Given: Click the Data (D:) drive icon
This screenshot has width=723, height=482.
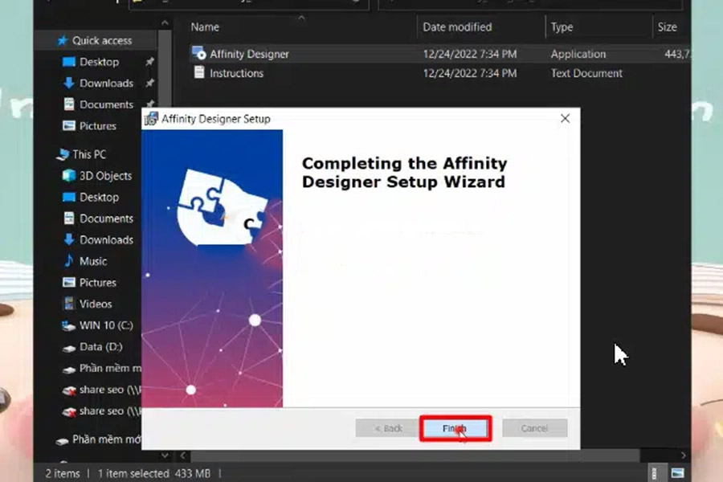Looking at the screenshot, I should tap(69, 348).
